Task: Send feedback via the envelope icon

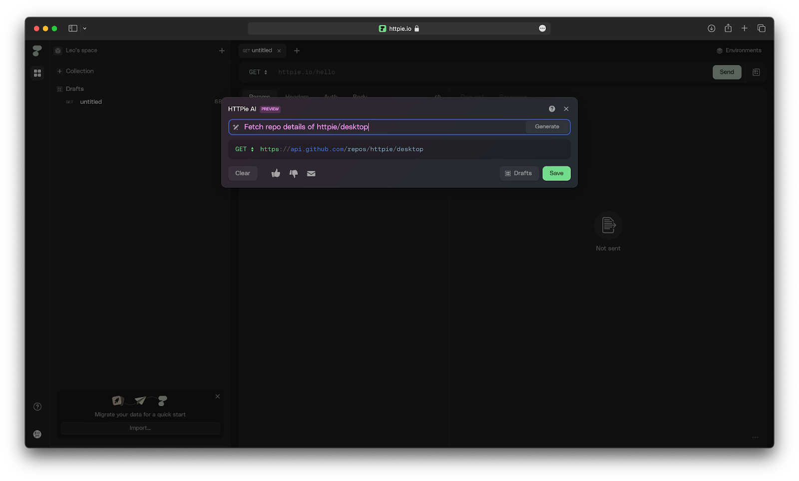Action: (311, 173)
